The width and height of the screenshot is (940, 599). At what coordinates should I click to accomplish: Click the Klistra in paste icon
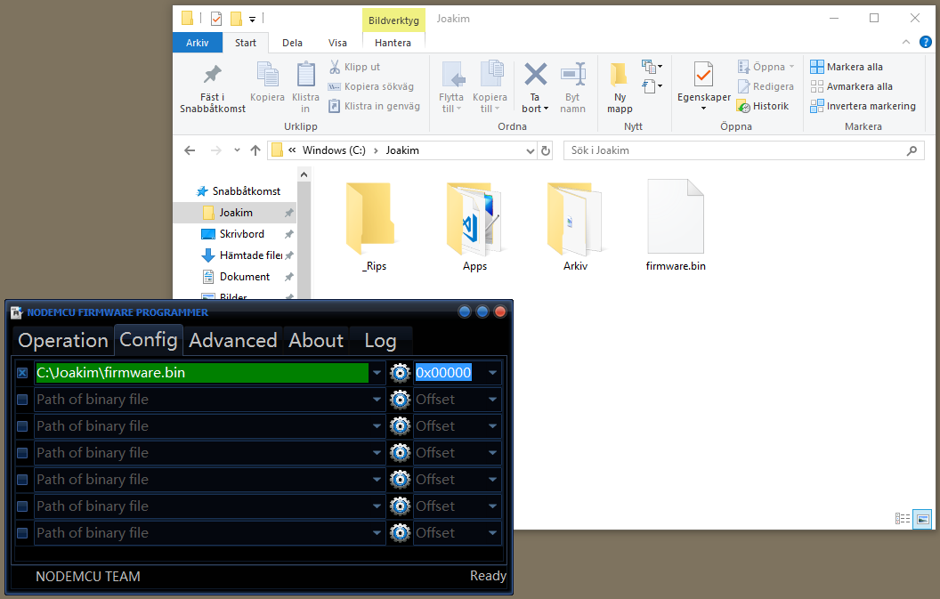[305, 76]
